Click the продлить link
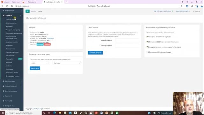 click(x=50, y=38)
